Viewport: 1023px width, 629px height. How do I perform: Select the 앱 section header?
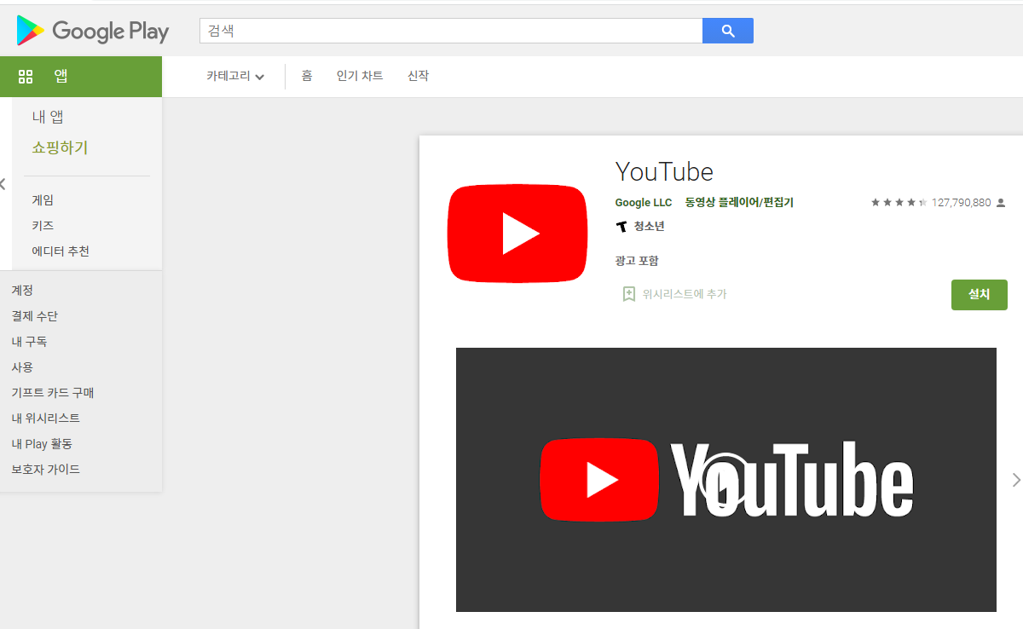[x=81, y=77]
